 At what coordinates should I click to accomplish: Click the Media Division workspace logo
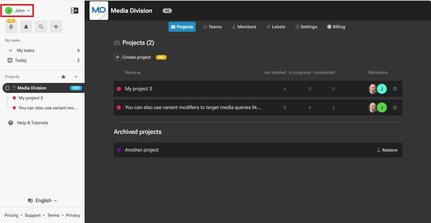tap(99, 10)
